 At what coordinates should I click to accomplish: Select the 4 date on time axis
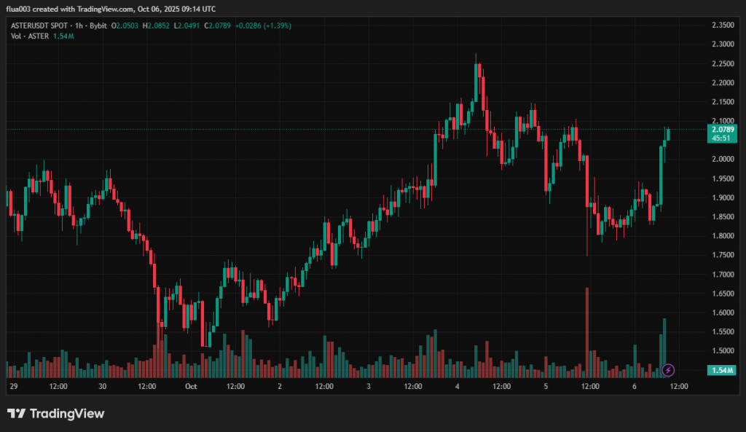[x=458, y=386]
